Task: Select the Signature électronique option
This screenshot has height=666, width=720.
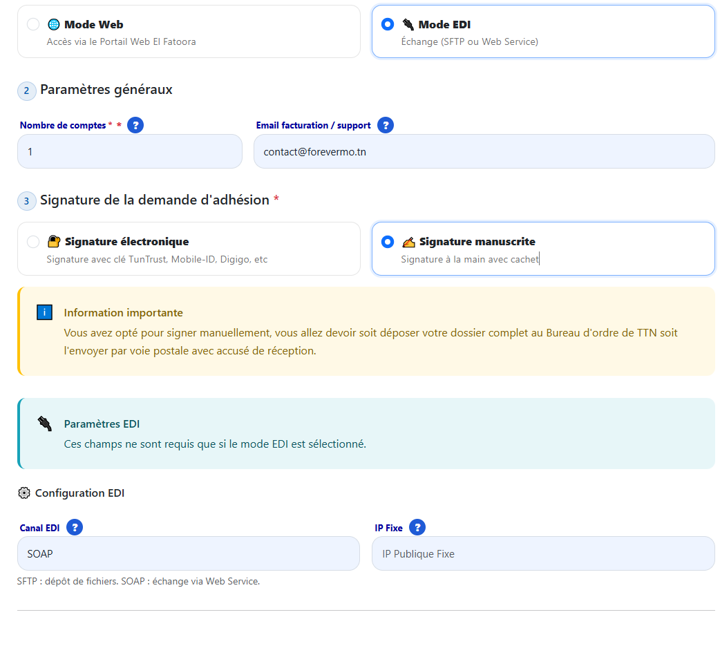Action: pos(32,242)
